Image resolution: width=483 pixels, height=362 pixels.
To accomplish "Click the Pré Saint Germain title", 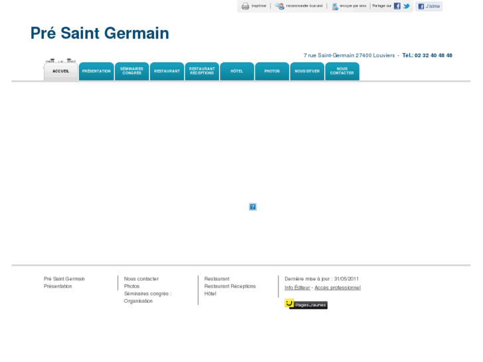I will [100, 33].
